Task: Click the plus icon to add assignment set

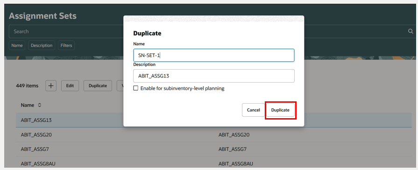Action: click(x=51, y=86)
